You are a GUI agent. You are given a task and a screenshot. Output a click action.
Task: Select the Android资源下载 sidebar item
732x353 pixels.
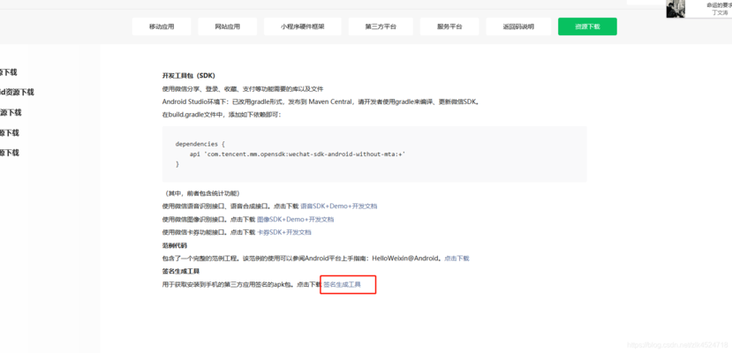(x=17, y=92)
